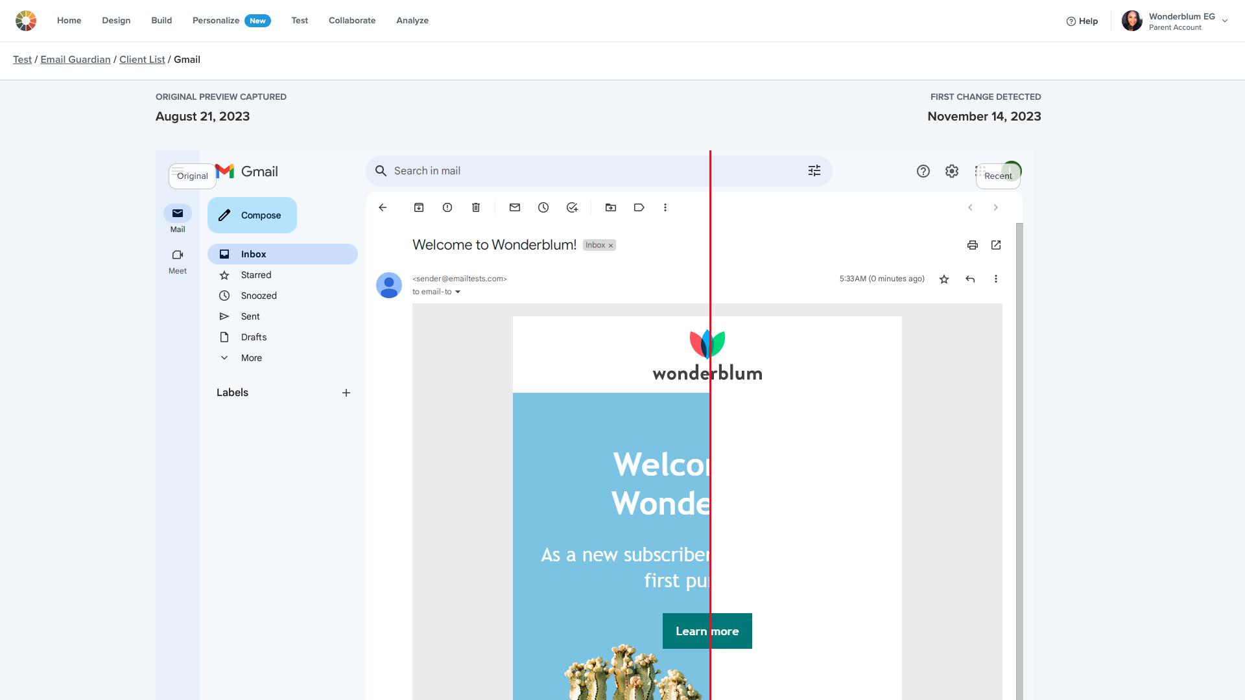Expand Labels section with plus button

(346, 392)
